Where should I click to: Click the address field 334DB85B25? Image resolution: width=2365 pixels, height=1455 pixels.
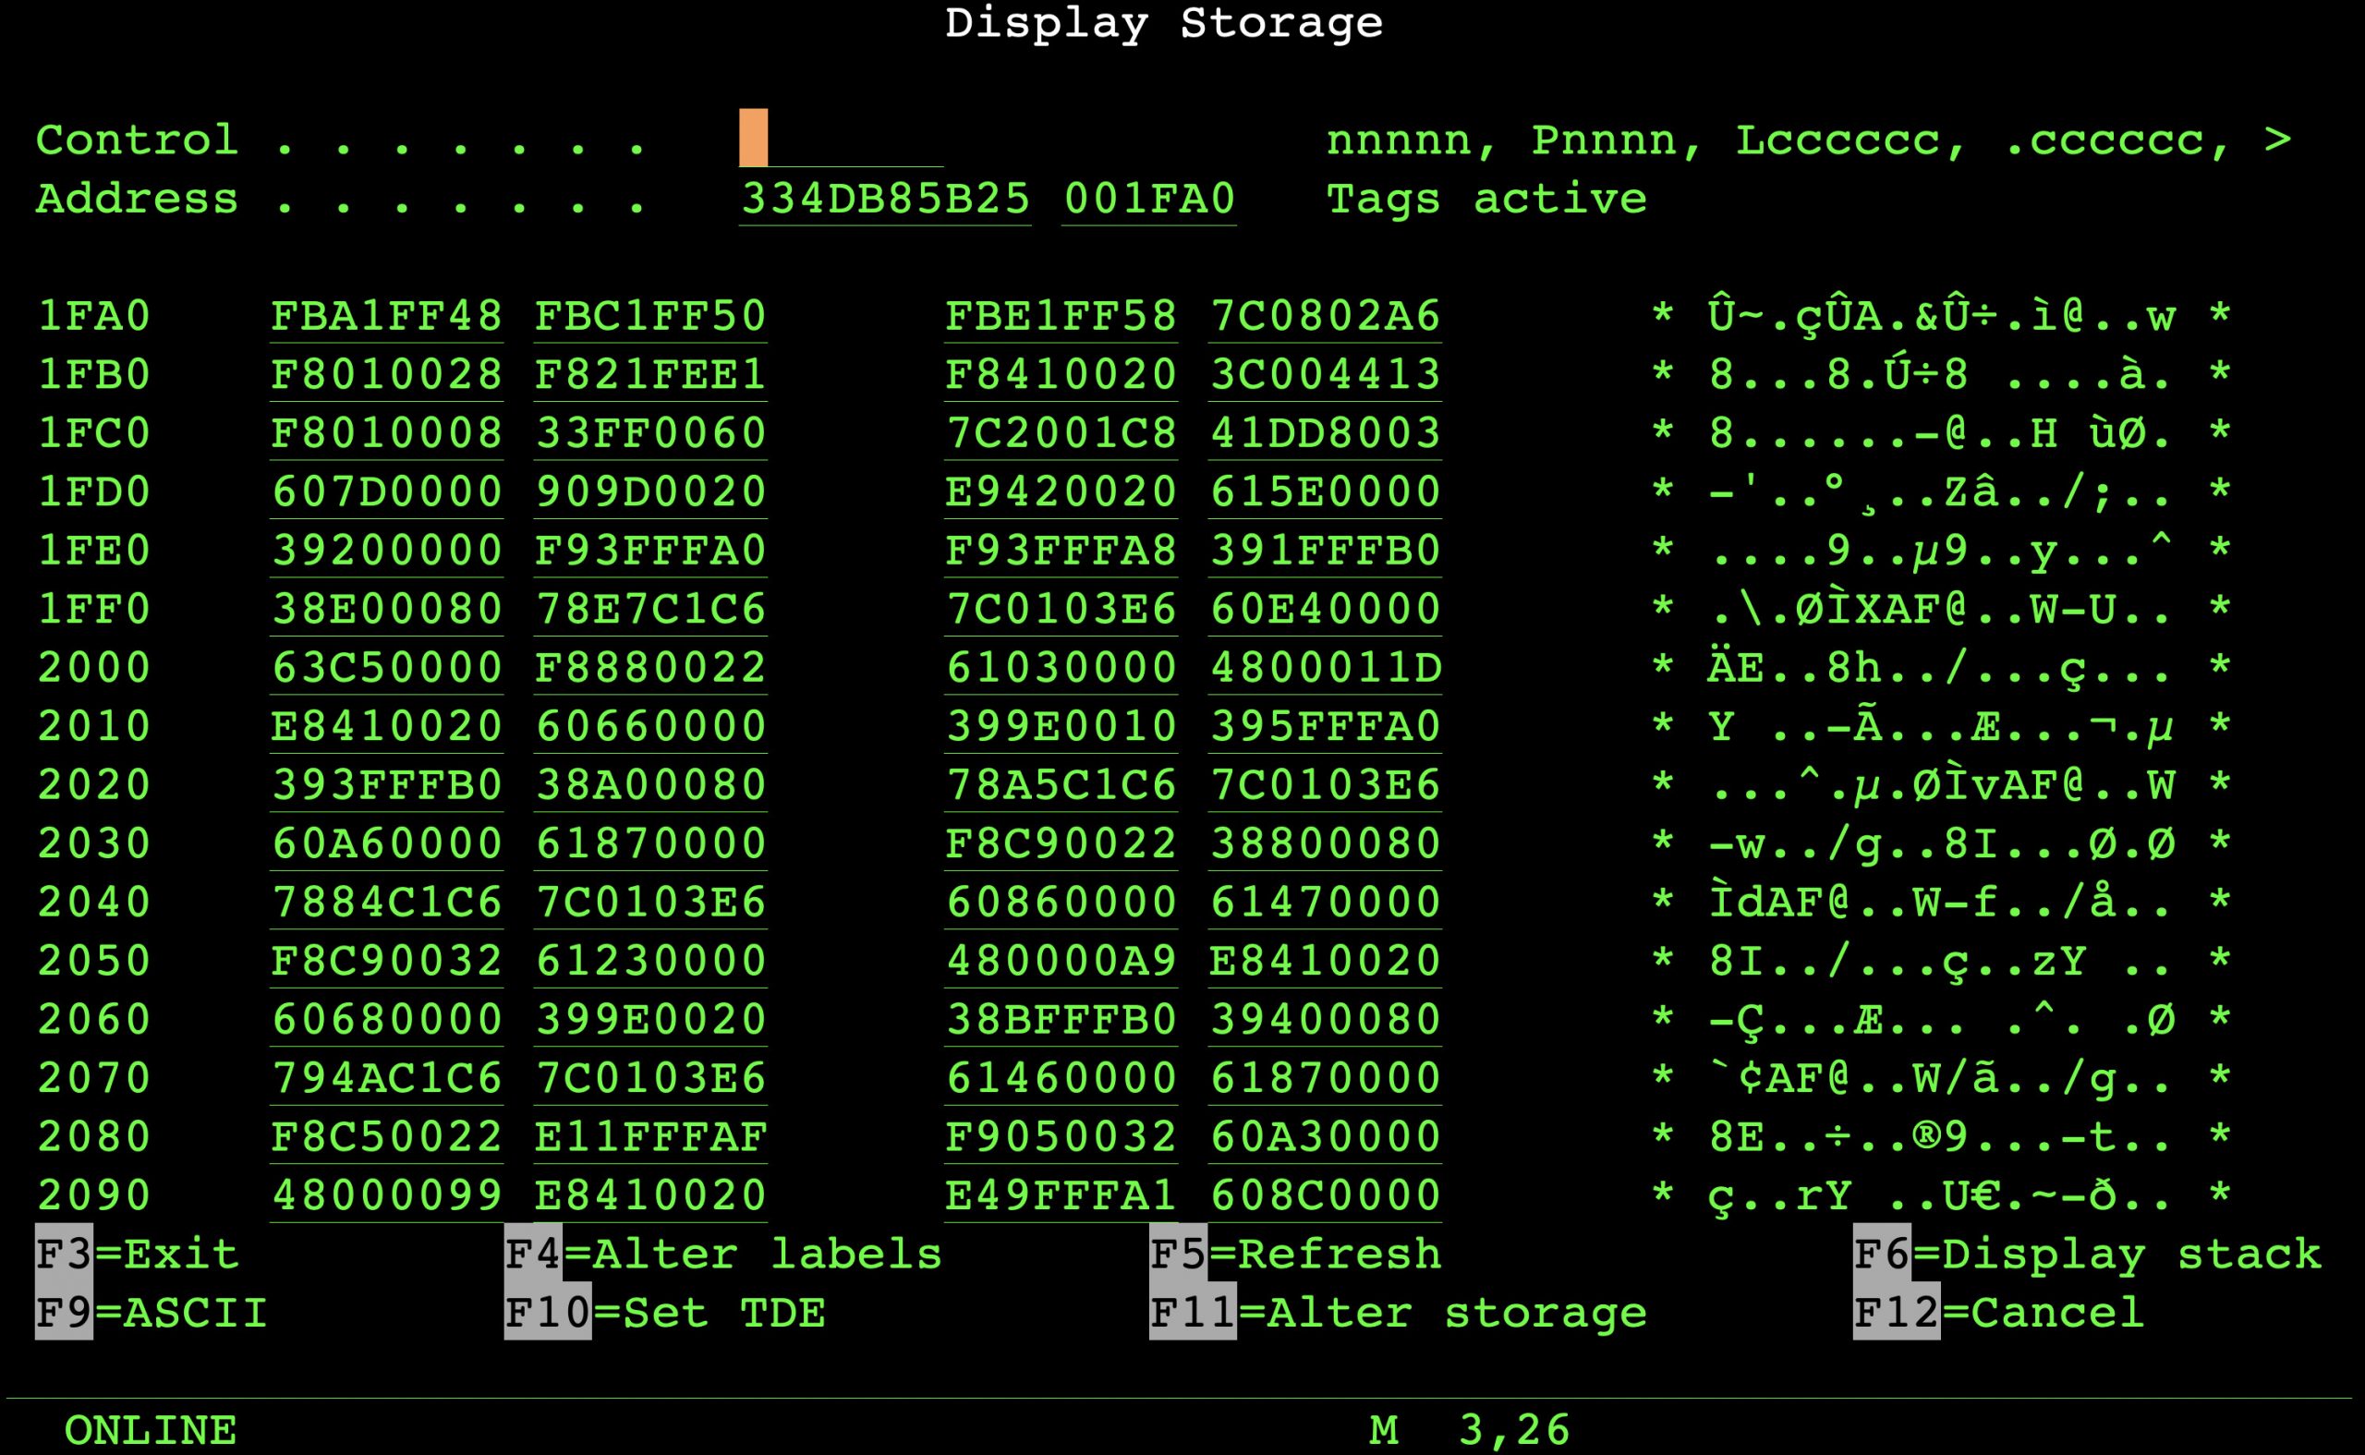[884, 200]
